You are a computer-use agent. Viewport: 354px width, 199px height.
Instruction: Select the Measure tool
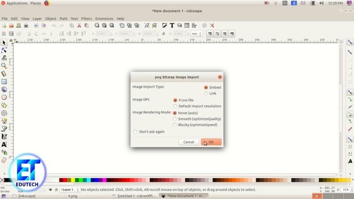(x=4, y=74)
